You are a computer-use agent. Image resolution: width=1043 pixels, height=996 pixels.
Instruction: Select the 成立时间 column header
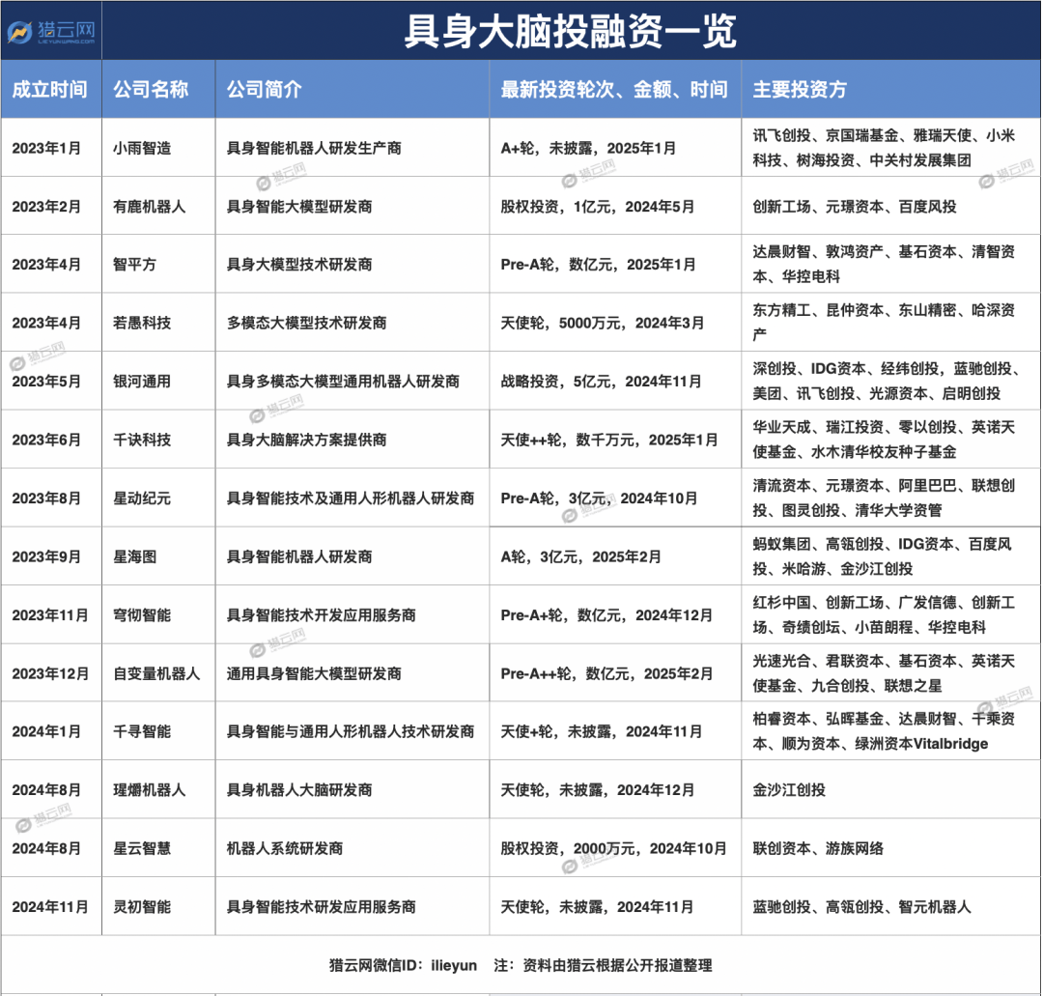(x=50, y=89)
